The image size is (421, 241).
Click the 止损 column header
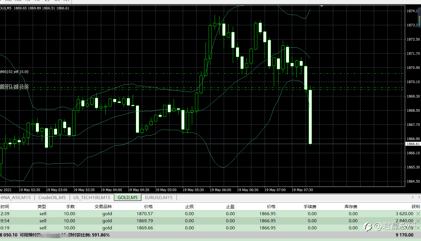pos(189,206)
